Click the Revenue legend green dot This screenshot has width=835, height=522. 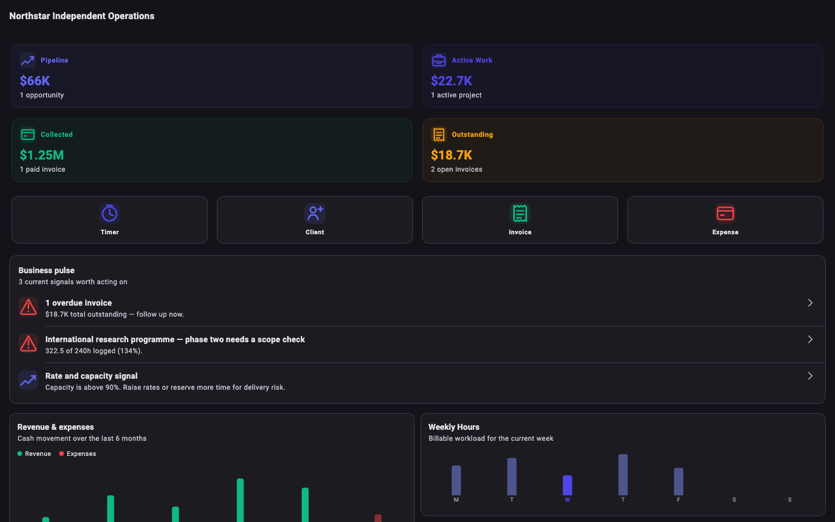coord(20,454)
